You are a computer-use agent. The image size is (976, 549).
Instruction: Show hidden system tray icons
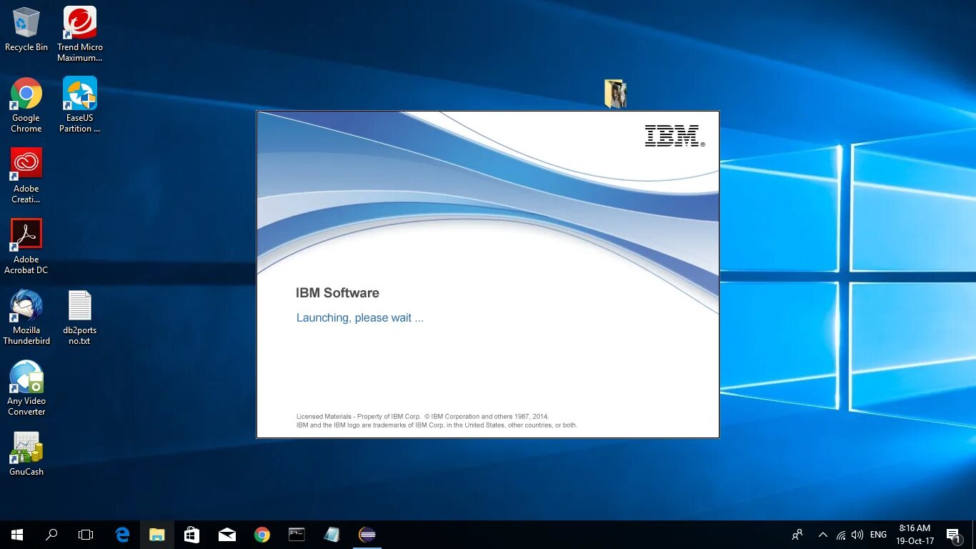coord(822,535)
